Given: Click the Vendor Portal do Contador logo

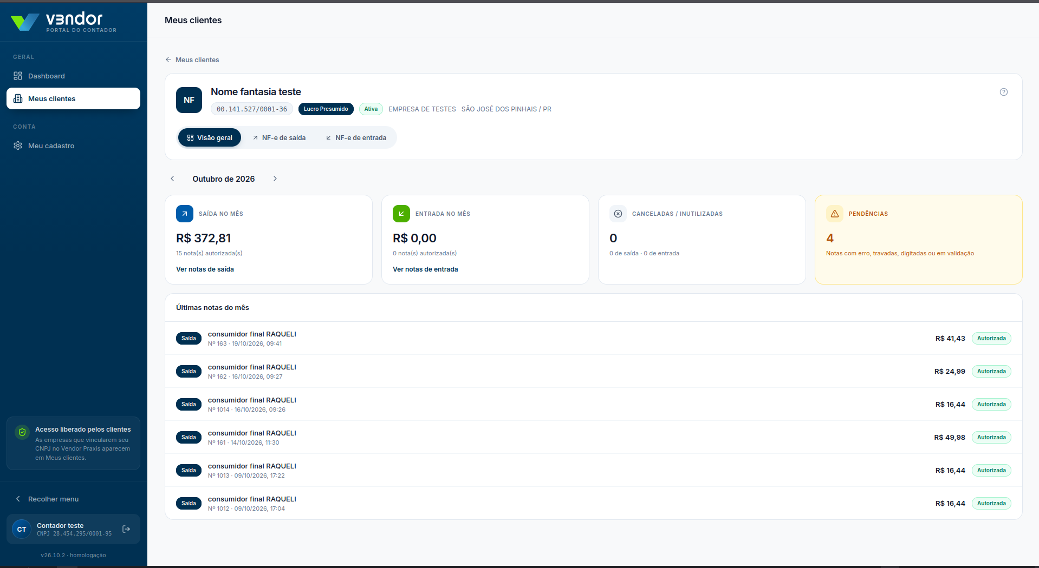Looking at the screenshot, I should click(63, 22).
